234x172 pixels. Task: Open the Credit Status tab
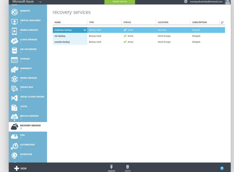[x=120, y=2]
